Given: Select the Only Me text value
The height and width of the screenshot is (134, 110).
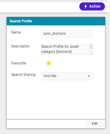Looking at the screenshot, I should (50, 76).
